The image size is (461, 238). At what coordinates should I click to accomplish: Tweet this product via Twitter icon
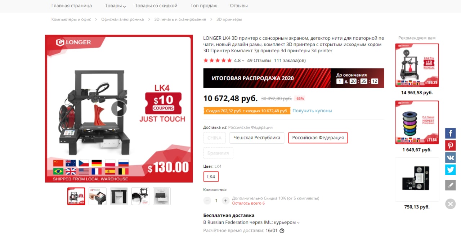(x=451, y=170)
